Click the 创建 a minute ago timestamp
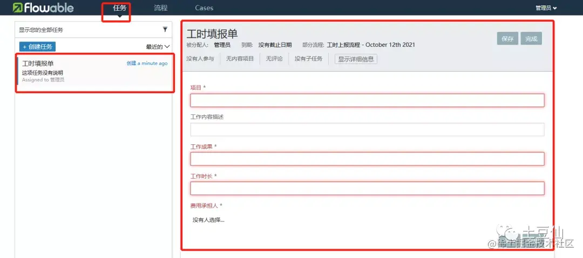The width and height of the screenshot is (583, 258). pyautogui.click(x=147, y=64)
